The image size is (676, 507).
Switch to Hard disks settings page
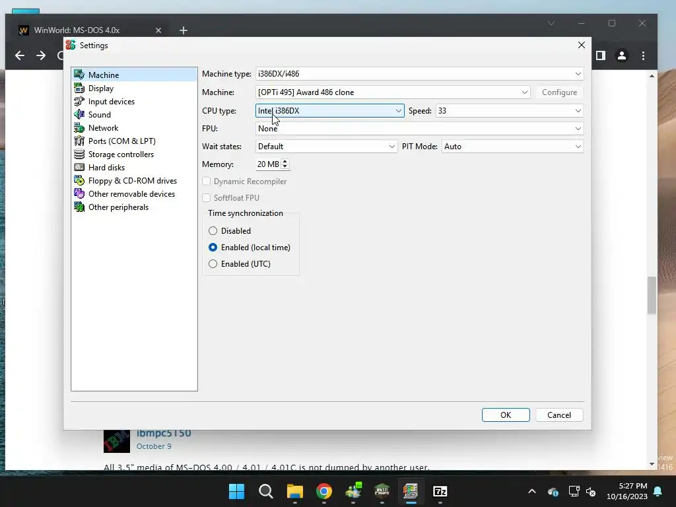tap(134, 167)
